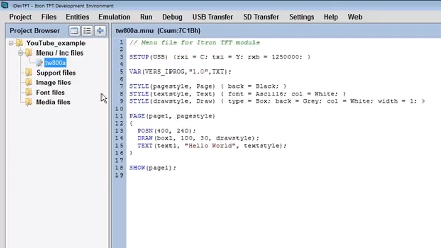The width and height of the screenshot is (441, 248).
Task: Open the USB Transfer menu
Action: (x=213, y=17)
